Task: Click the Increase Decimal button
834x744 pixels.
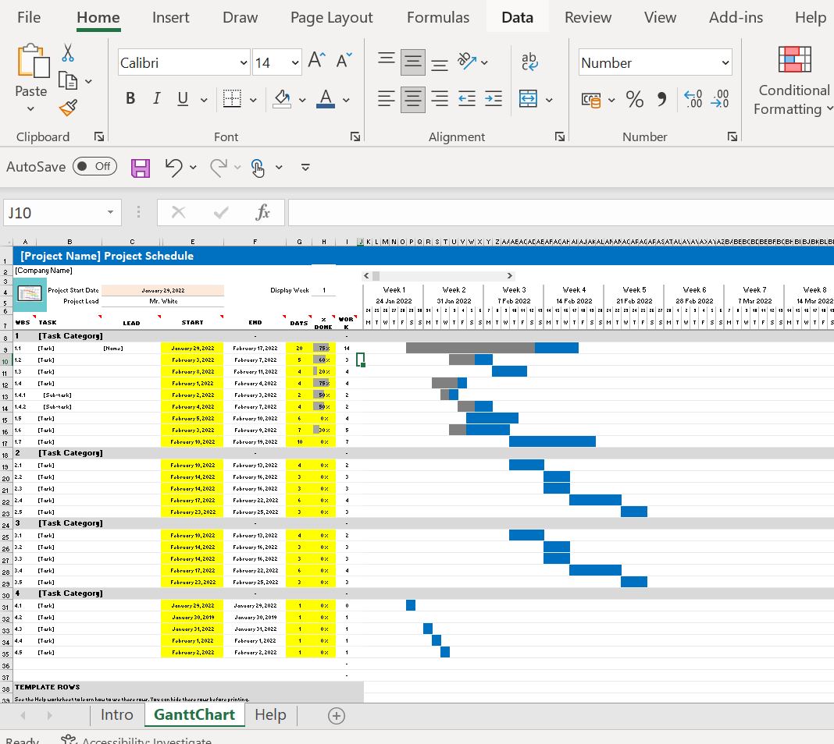Action: click(x=693, y=99)
